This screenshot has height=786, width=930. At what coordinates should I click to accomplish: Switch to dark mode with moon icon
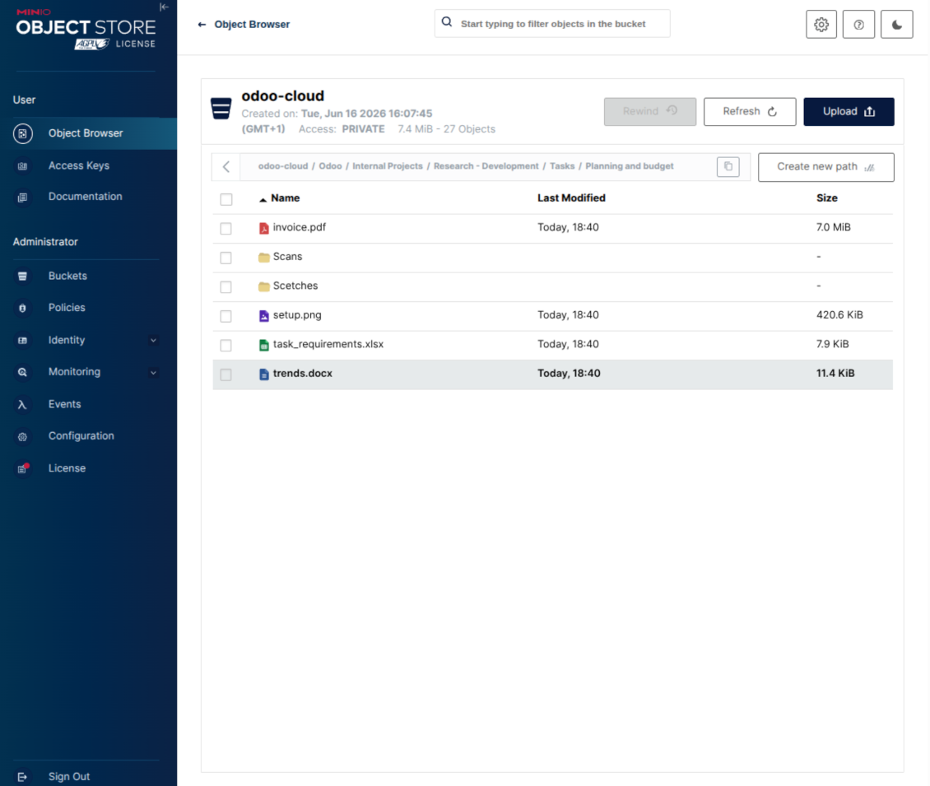click(x=896, y=25)
